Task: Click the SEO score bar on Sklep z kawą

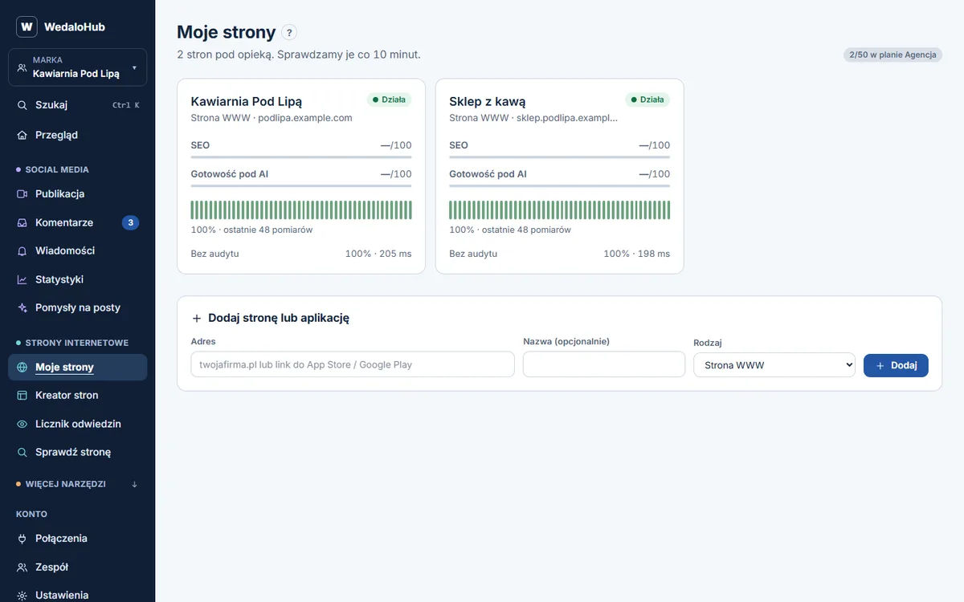Action: [x=559, y=157]
